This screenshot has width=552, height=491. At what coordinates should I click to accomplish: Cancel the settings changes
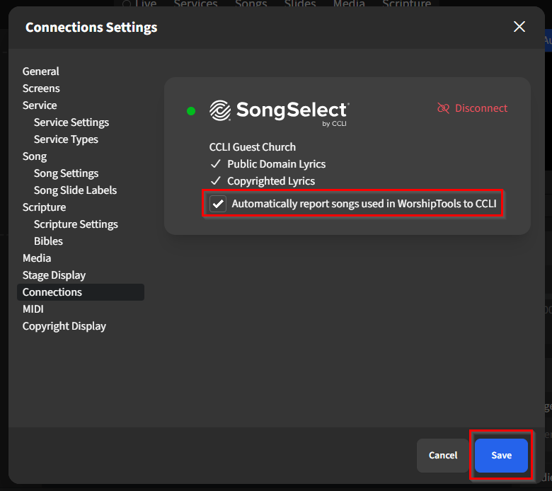(443, 455)
